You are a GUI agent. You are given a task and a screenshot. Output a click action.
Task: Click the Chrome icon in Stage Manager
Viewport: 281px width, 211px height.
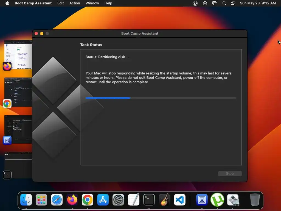pos(7,104)
